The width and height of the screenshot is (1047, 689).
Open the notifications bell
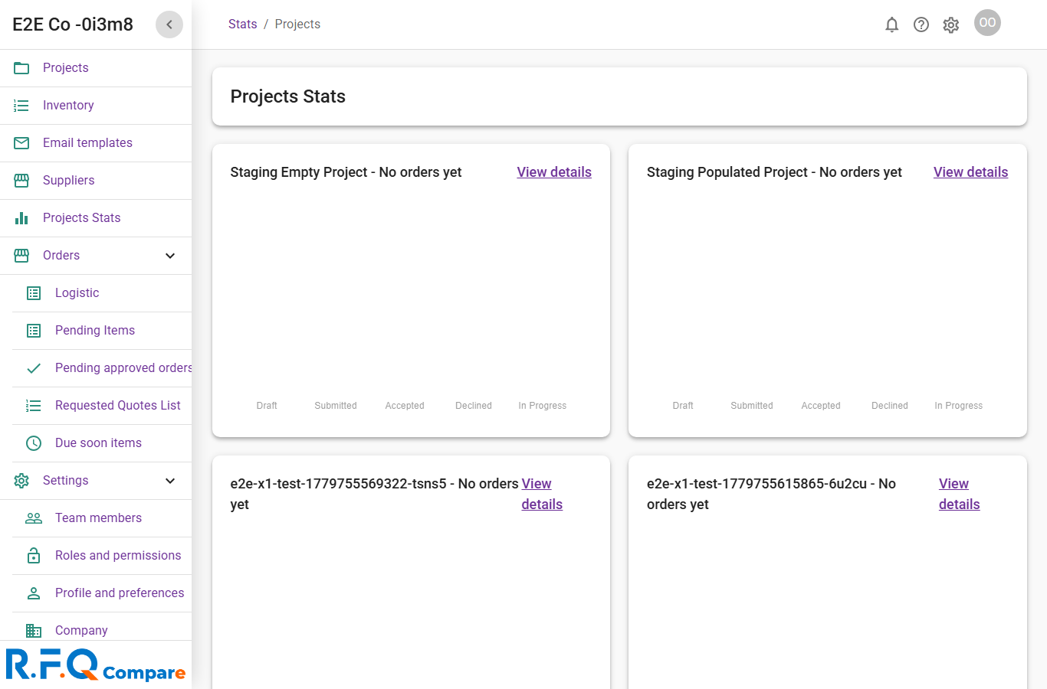pos(891,24)
